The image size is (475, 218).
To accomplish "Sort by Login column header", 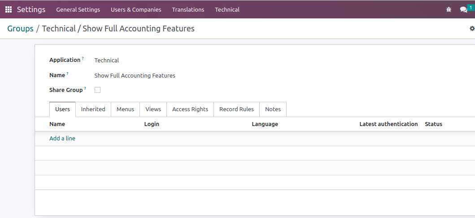I will [x=152, y=124].
